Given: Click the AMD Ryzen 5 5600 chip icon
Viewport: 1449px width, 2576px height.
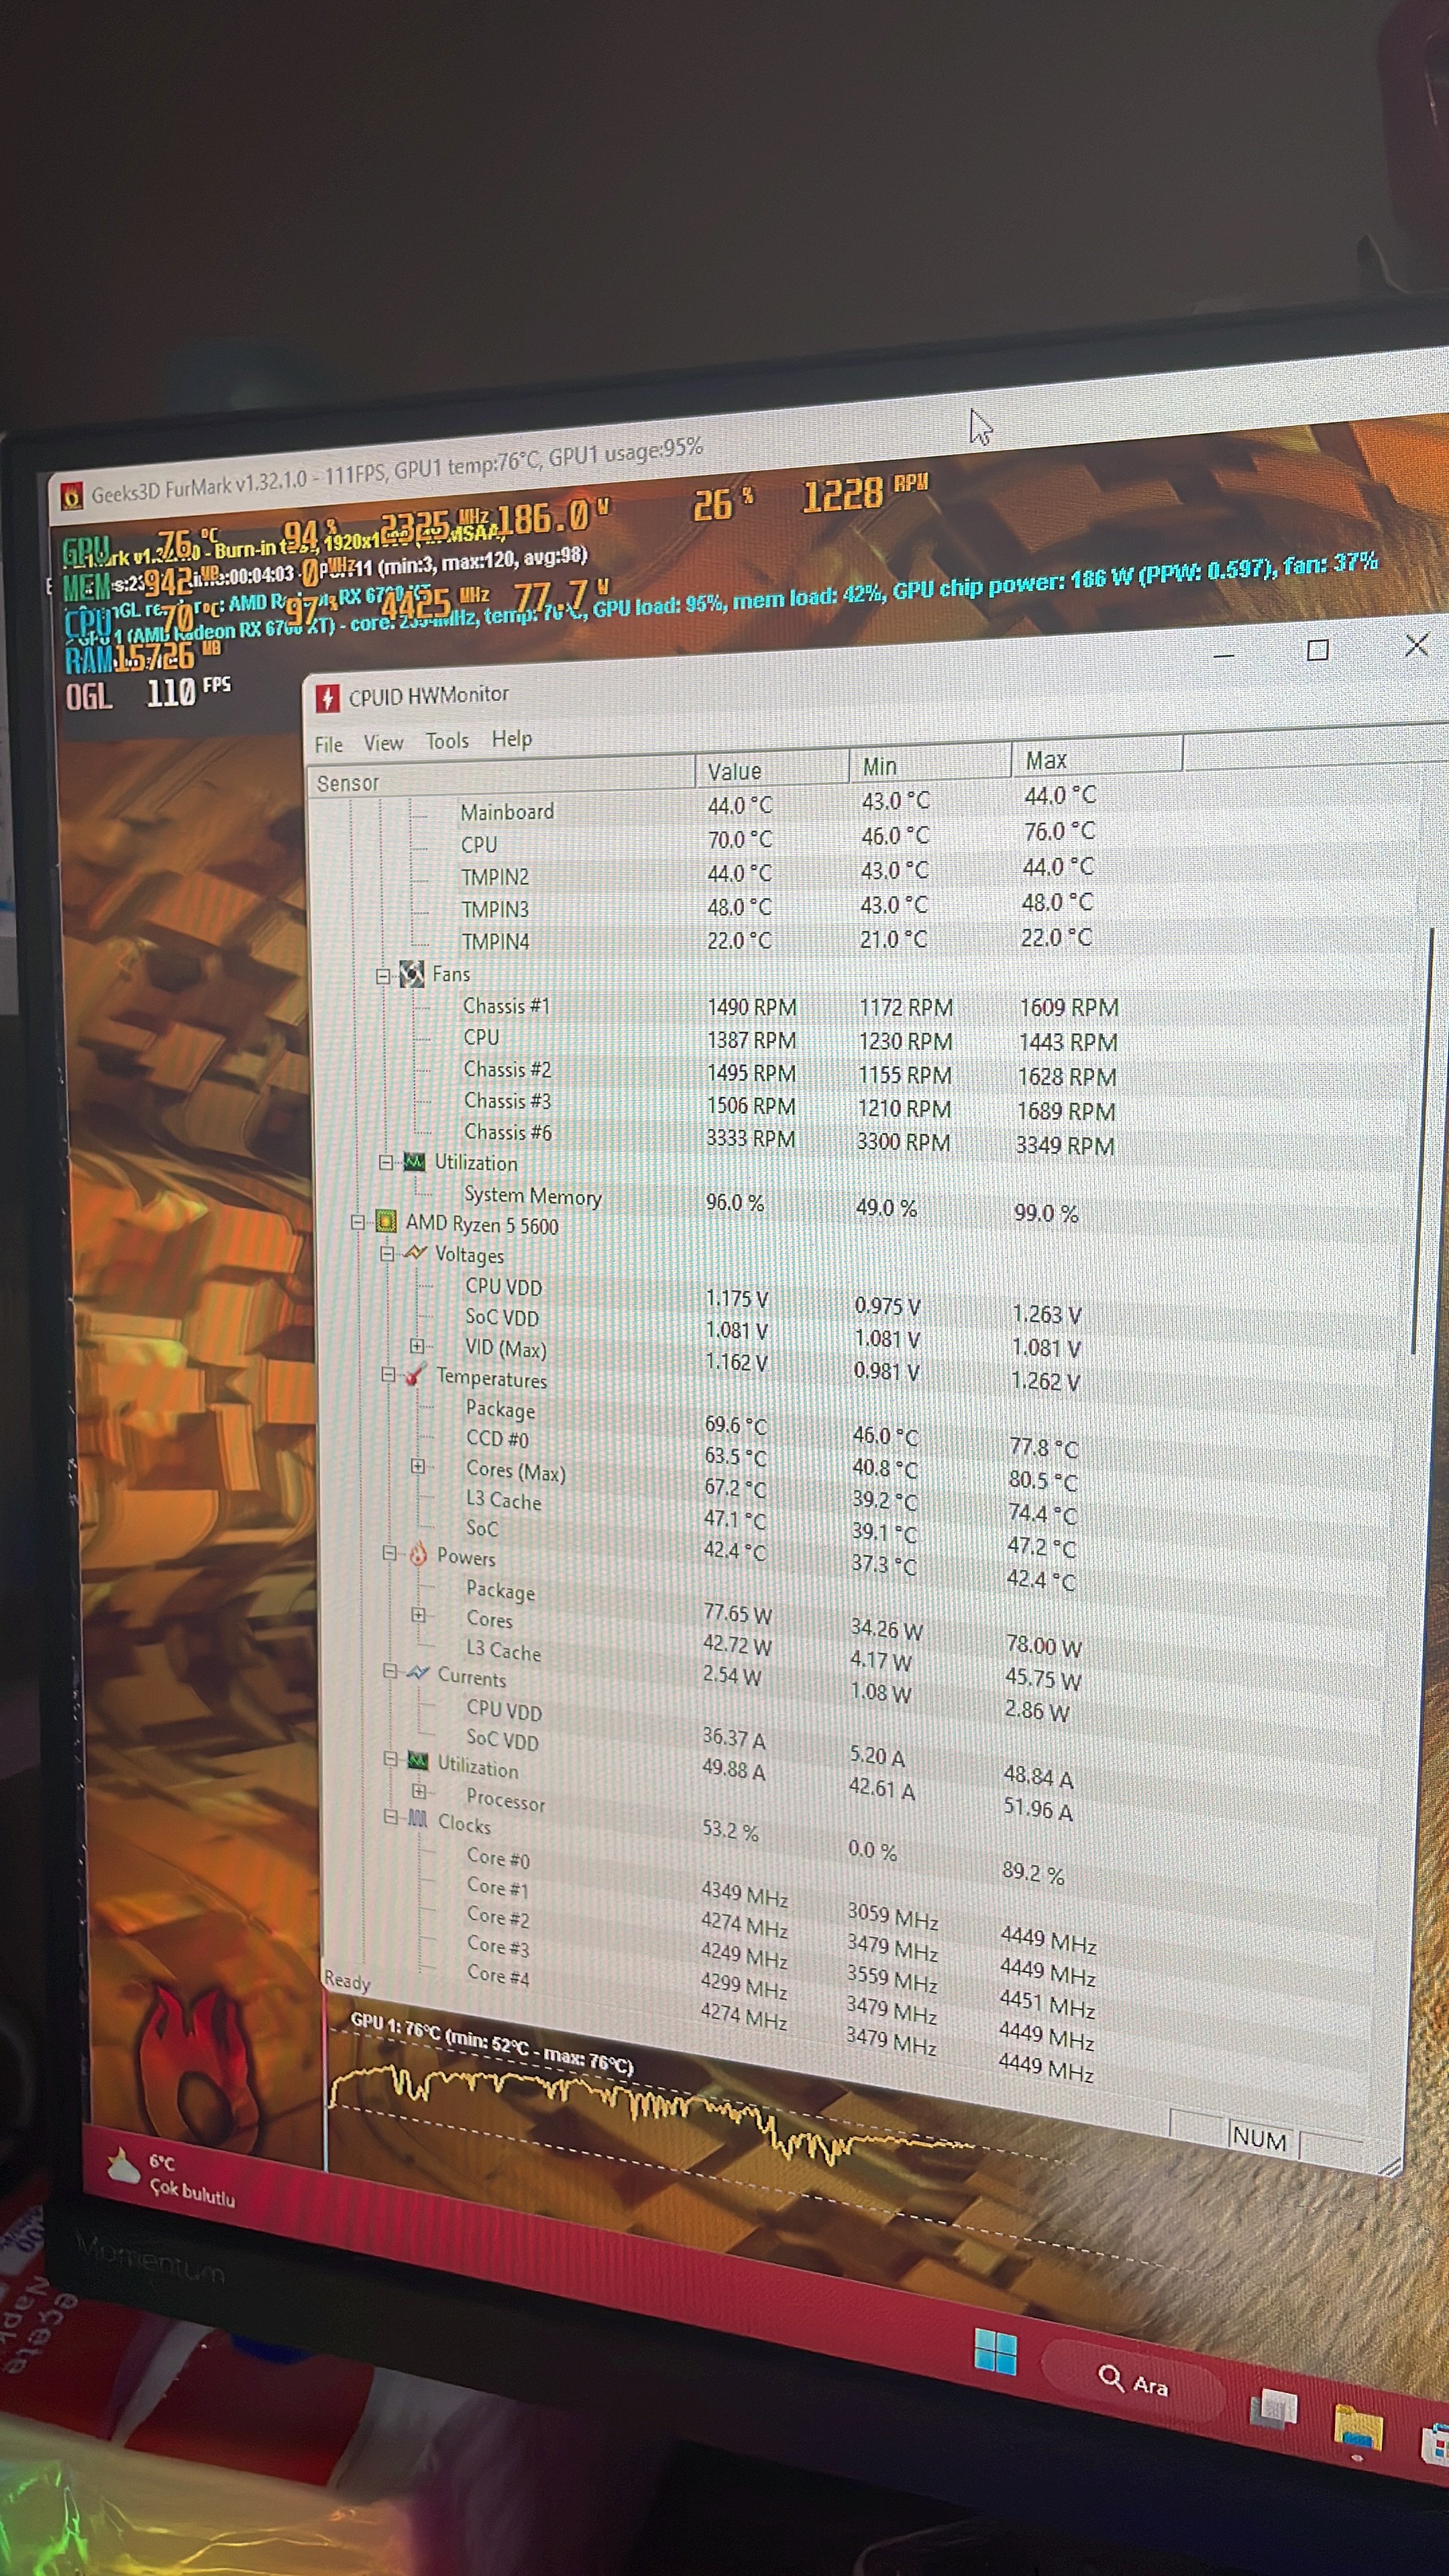Looking at the screenshot, I should coord(385,1222).
